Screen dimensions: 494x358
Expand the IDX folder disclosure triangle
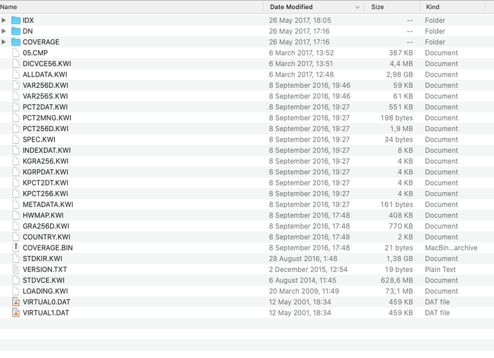coord(4,20)
